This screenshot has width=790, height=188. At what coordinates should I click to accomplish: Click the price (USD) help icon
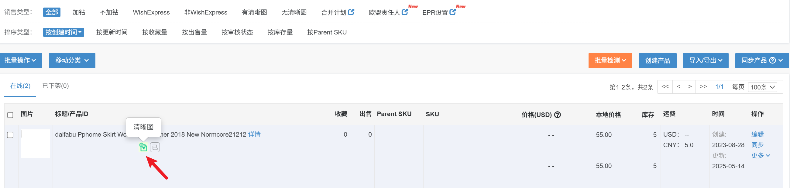click(x=558, y=115)
